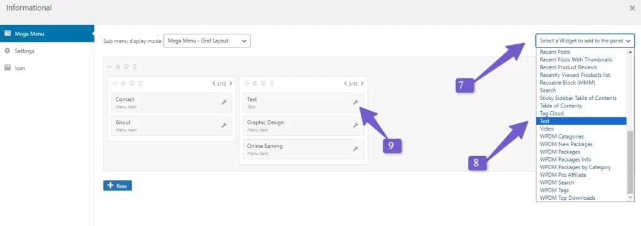
Task: Select the About menu item block
Action: (x=172, y=125)
